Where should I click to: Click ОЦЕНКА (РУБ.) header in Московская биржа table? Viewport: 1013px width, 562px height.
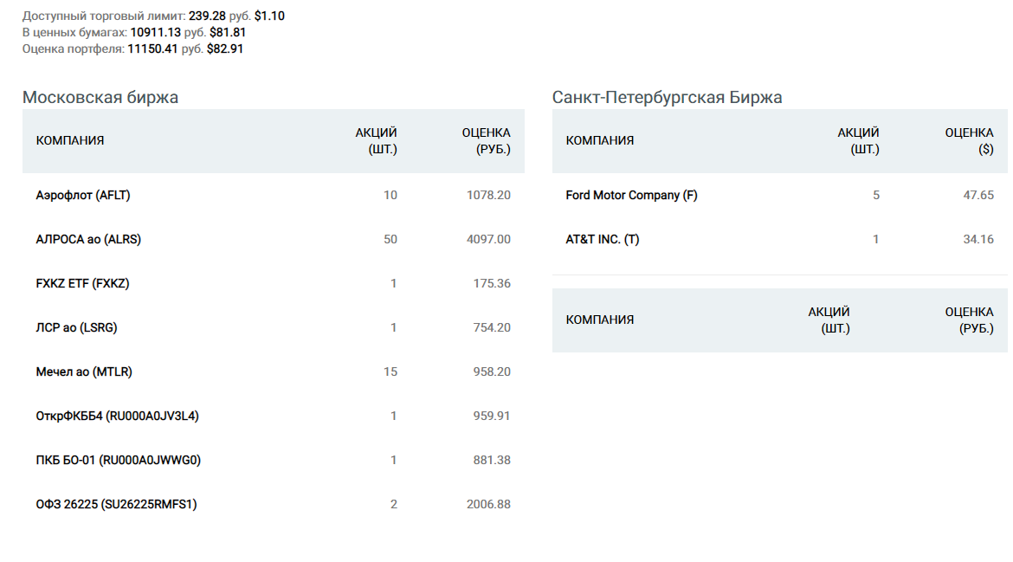(x=486, y=141)
